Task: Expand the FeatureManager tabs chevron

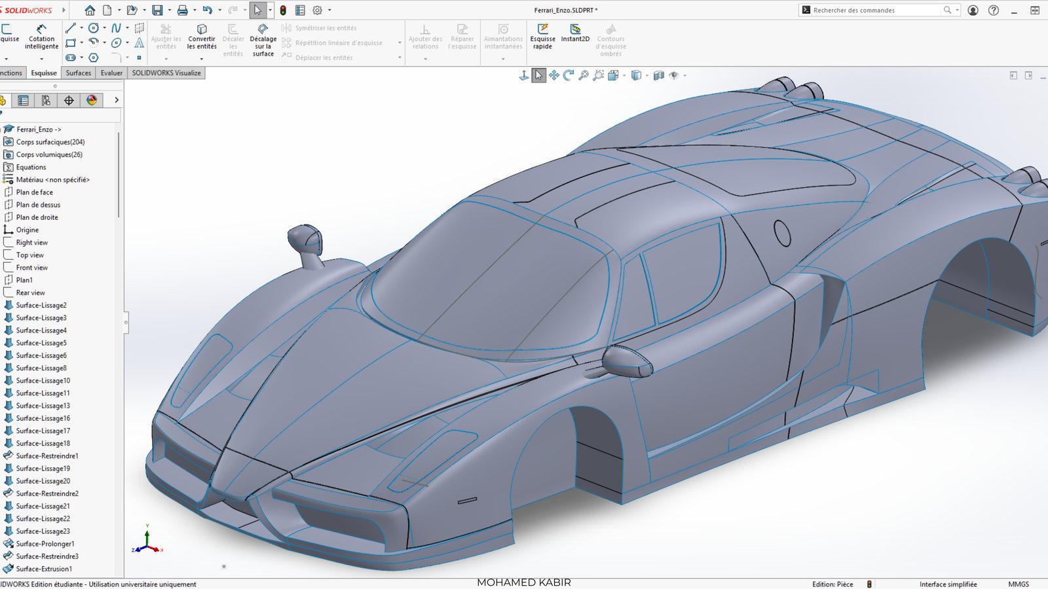Action: (117, 100)
